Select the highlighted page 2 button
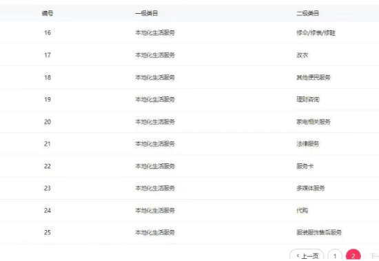The image size is (379, 261). click(353, 255)
